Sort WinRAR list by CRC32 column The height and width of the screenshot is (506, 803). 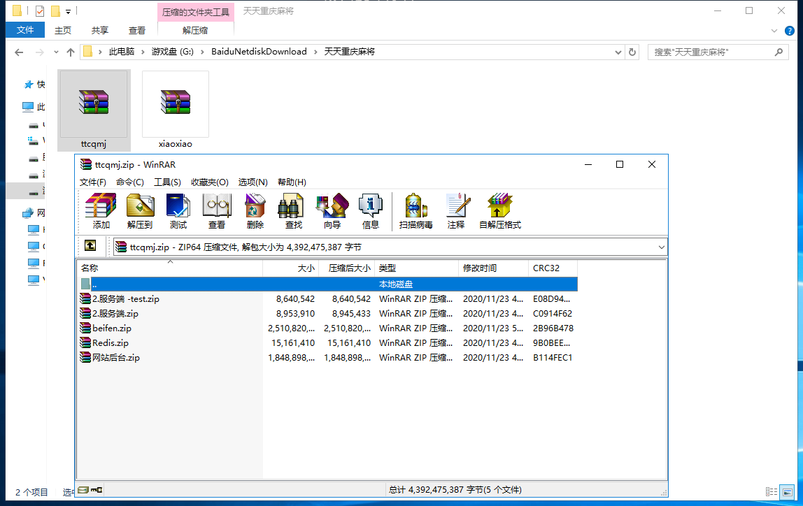coord(553,268)
